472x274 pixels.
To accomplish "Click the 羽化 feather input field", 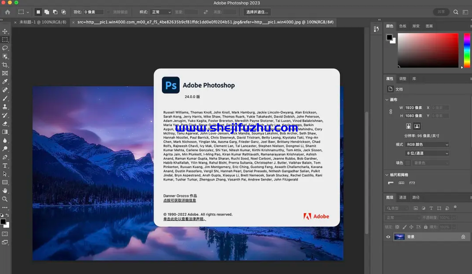I will click(x=94, y=12).
